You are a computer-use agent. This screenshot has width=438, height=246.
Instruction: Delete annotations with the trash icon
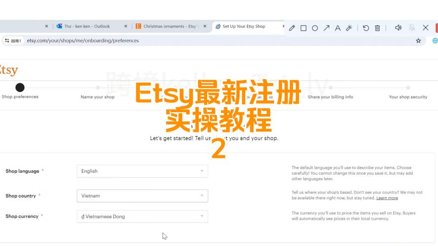(377, 28)
